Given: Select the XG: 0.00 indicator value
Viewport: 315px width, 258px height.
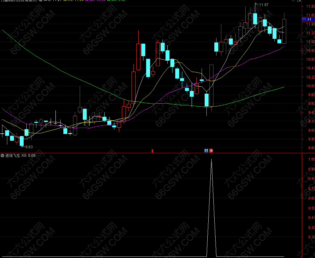Looking at the screenshot, I should tap(28, 156).
